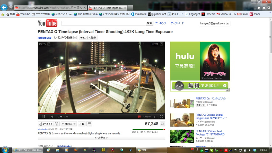Click the add-to-favorites star on bookmarks bar

click(x=3, y=14)
